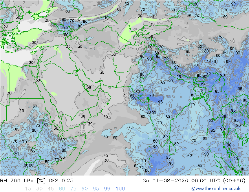
Task: Click the 'RH 700 hPa [%]' map title
Action: point(23,180)
